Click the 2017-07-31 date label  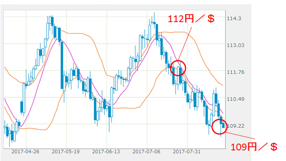click(187, 152)
